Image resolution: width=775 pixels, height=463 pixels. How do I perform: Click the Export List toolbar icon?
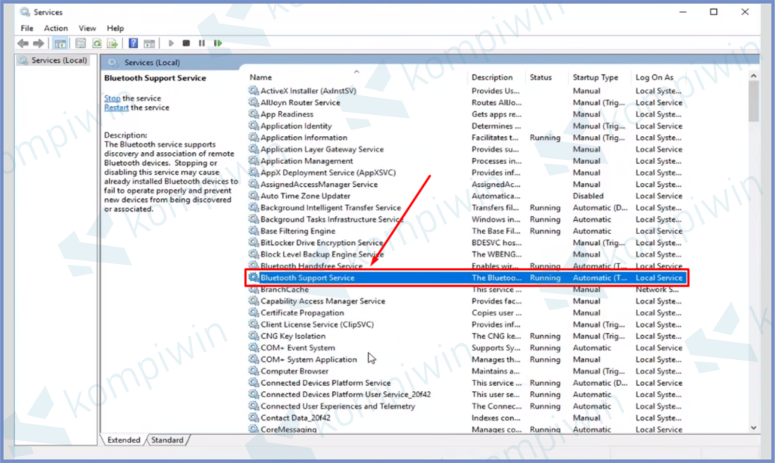(113, 44)
